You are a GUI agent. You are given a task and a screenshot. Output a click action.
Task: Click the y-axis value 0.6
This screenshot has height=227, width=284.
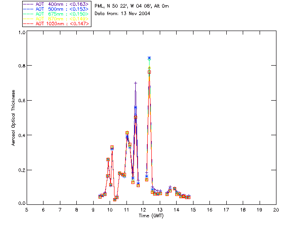22,101
